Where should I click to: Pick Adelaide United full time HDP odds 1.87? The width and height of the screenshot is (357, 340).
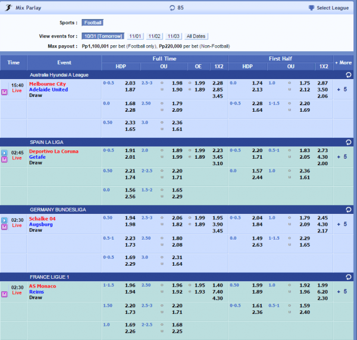(x=130, y=90)
